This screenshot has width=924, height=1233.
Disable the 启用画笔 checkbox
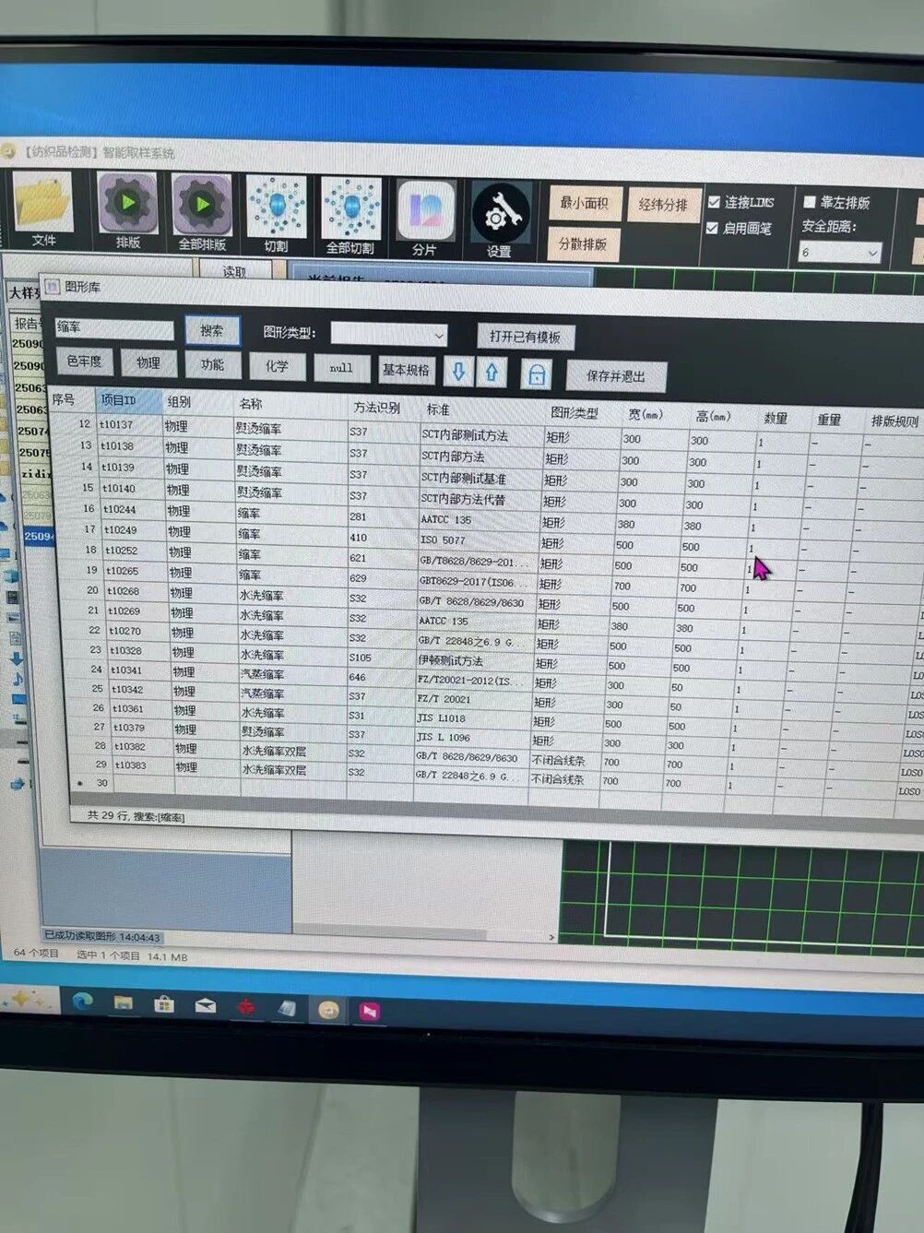tap(712, 228)
